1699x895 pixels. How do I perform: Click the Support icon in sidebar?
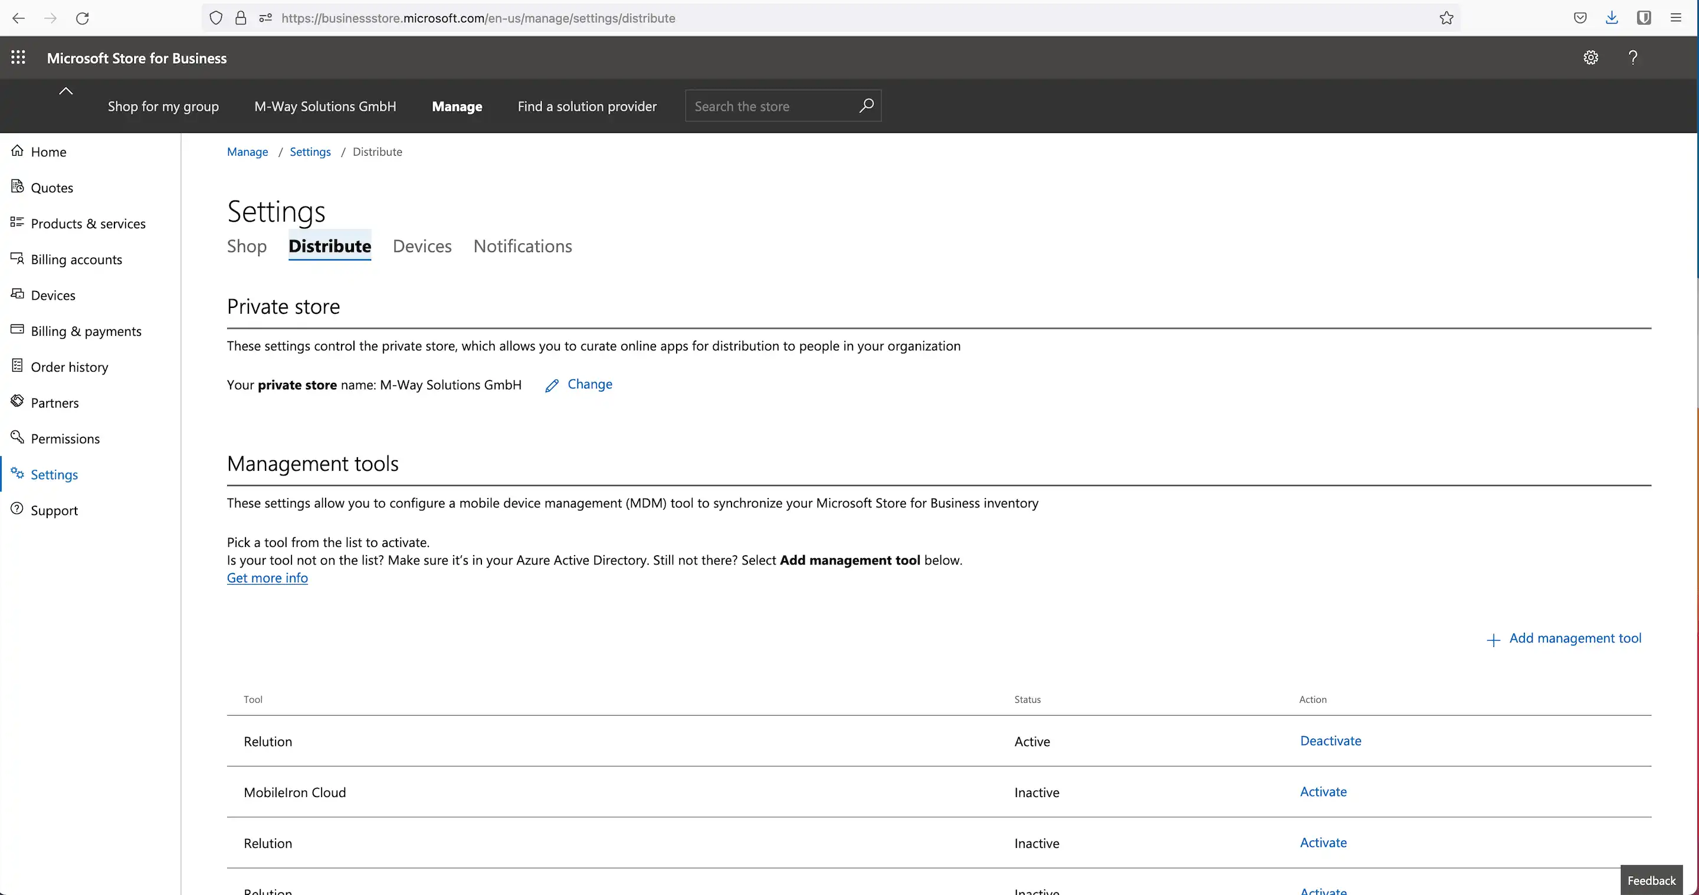tap(17, 509)
